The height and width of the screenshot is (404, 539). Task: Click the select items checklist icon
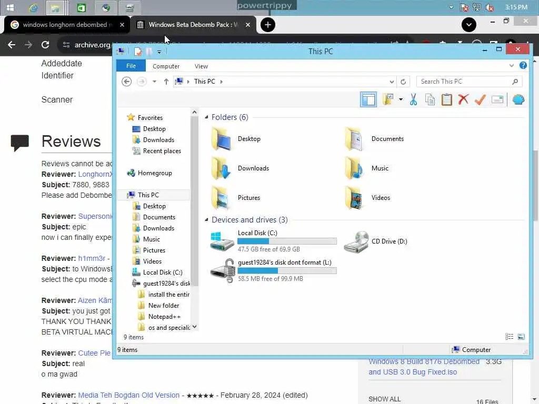click(388, 99)
